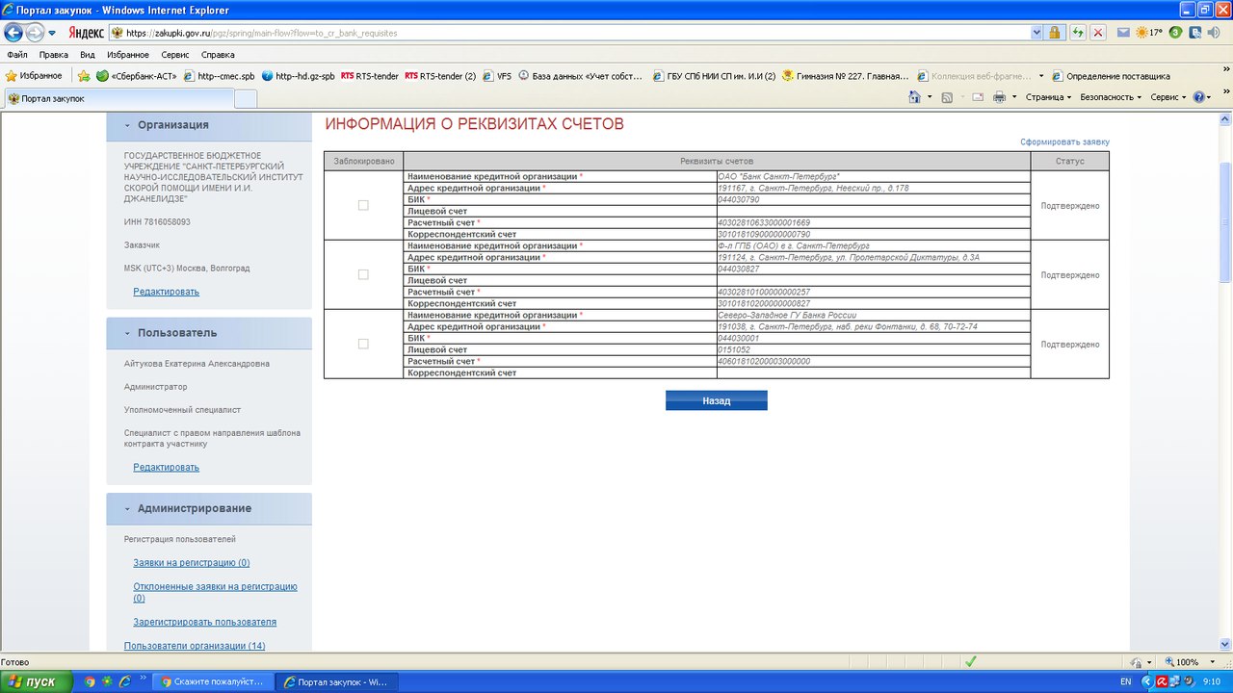
Task: Click the security lock icon in the address bar
Action: pyautogui.click(x=1055, y=32)
